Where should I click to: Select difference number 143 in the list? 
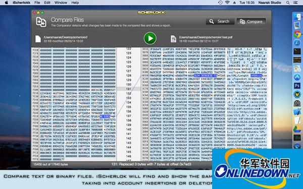click(x=129, y=143)
